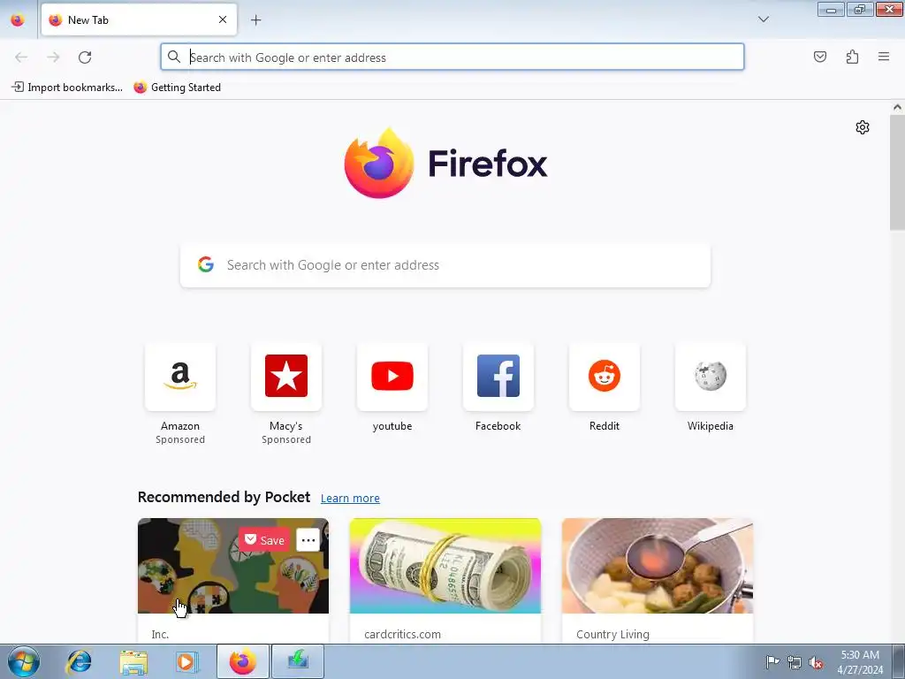Open the Country Living food story thumbnail
Viewport: 905px width, 679px height.
[658, 566]
